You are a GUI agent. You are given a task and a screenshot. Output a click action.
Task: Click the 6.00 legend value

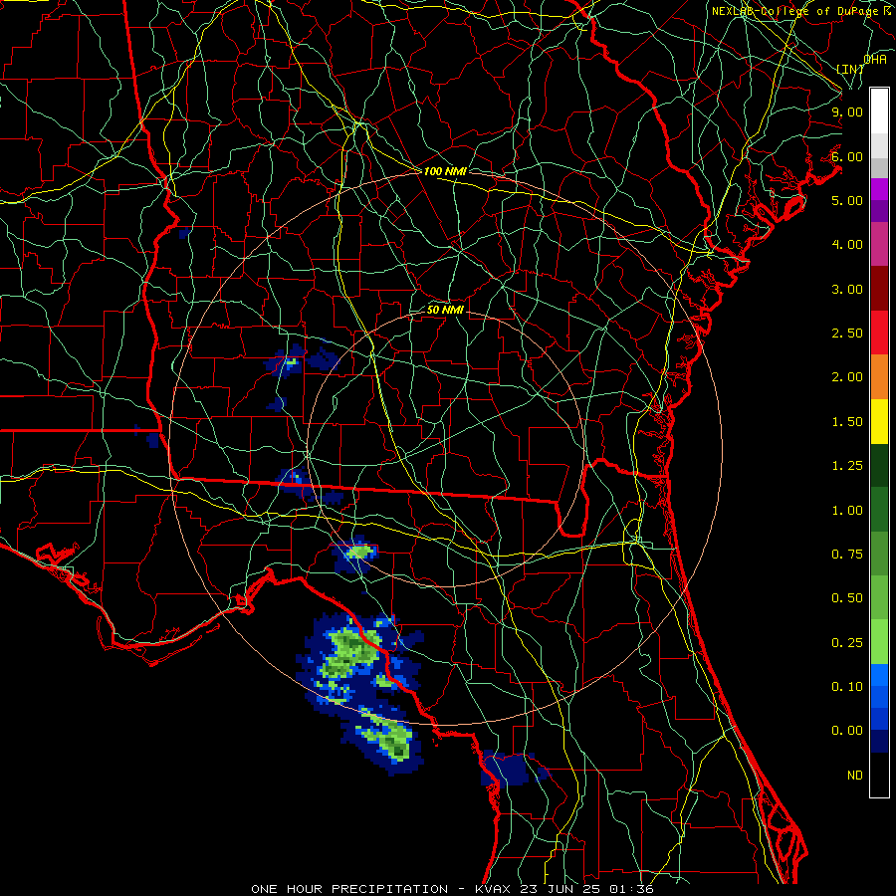847,156
